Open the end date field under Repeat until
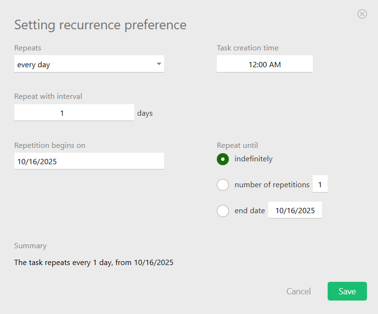 pyautogui.click(x=295, y=211)
